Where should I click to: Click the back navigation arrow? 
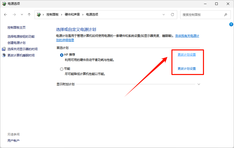pos(6,15)
